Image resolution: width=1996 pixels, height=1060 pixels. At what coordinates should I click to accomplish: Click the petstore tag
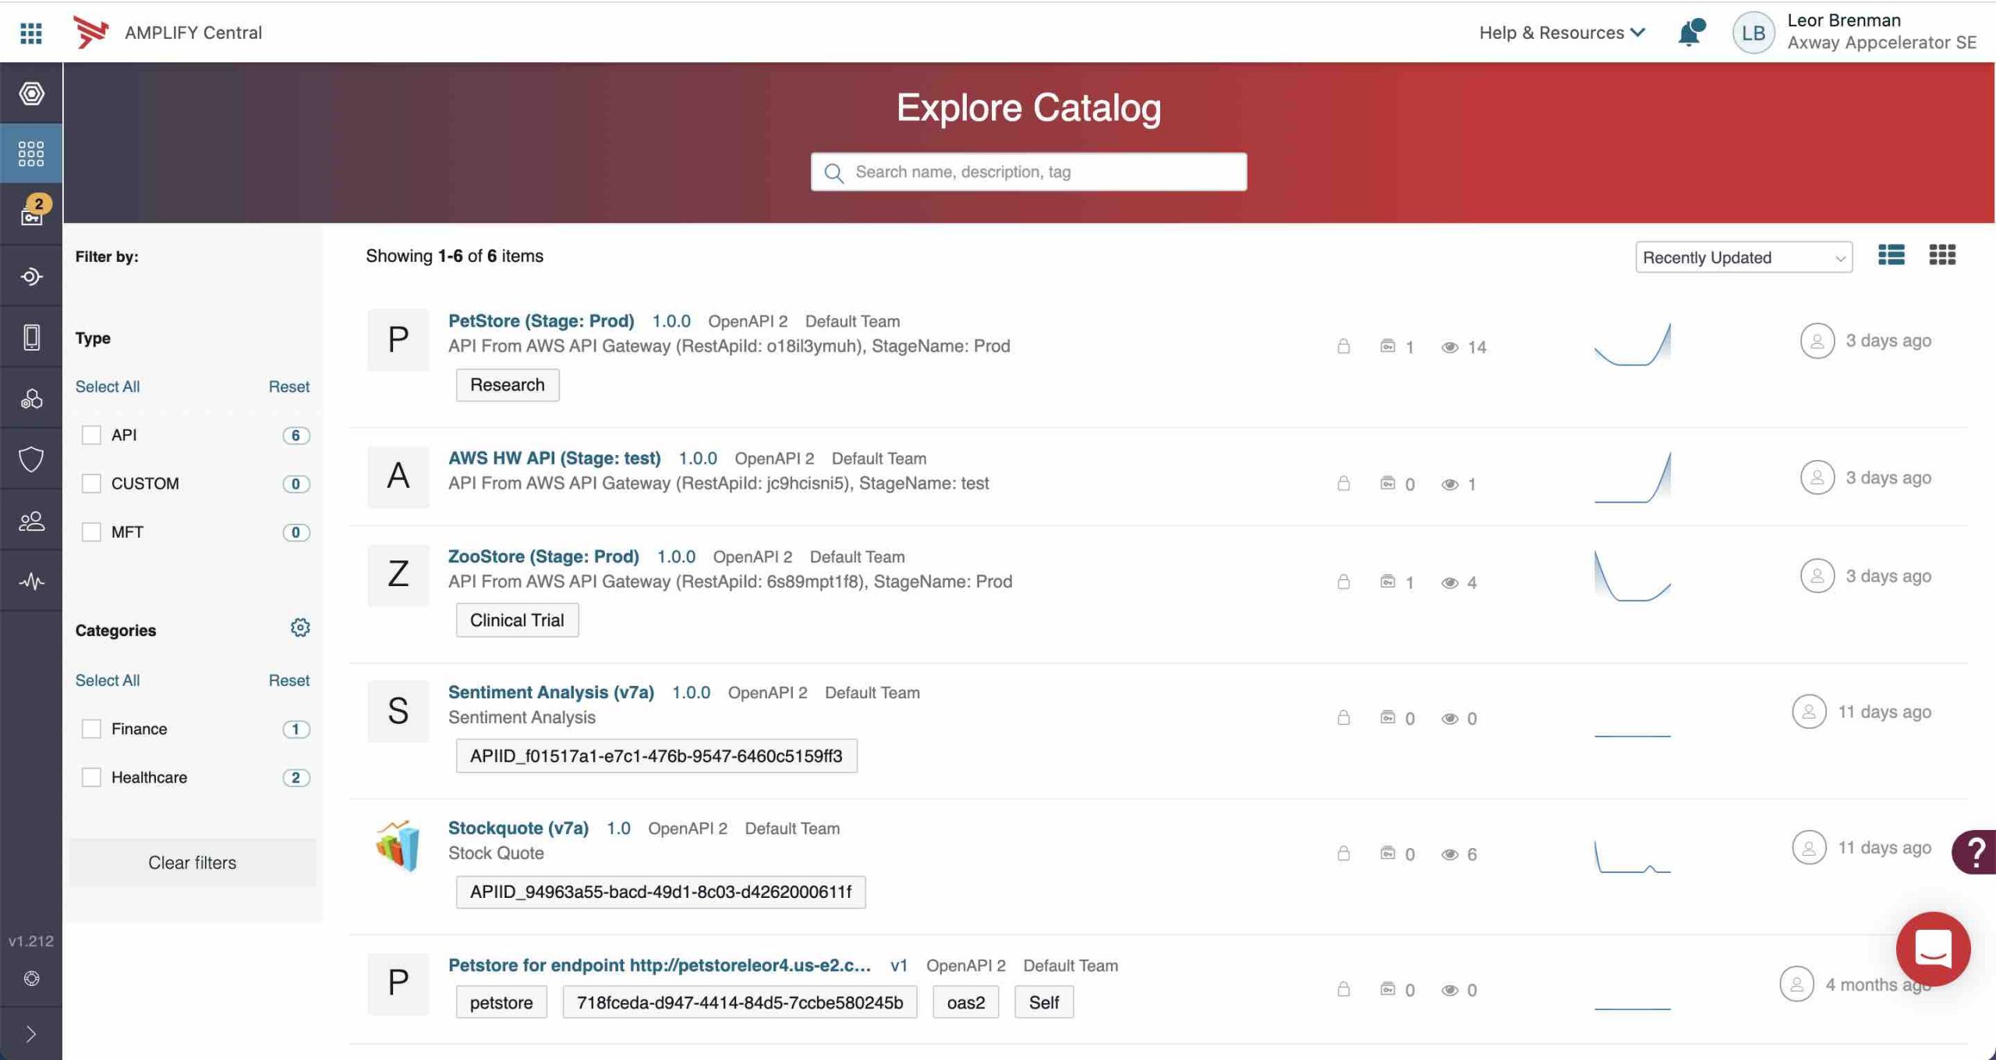point(501,1002)
